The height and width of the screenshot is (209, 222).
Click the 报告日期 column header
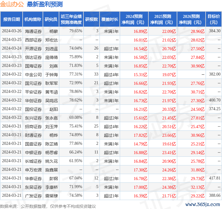(x=11, y=19)
